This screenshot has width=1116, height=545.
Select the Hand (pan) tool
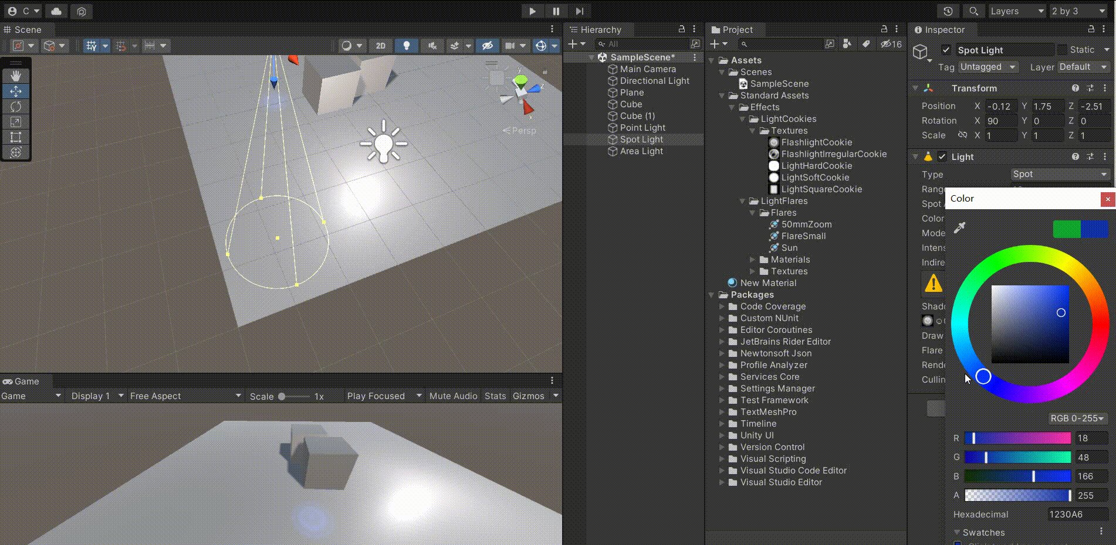point(16,75)
